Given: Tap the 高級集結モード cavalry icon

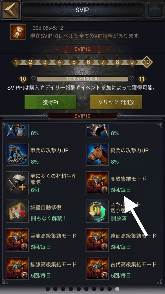Looking at the screenshot, I should click(x=97, y=183).
